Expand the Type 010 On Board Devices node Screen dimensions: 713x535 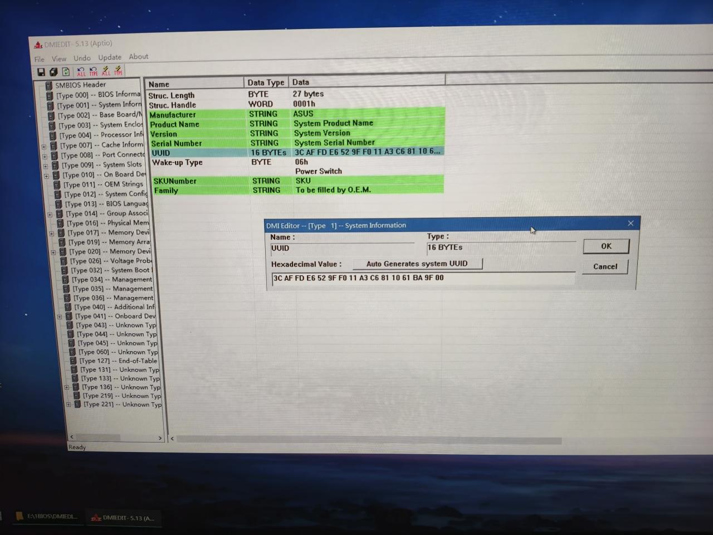(x=47, y=176)
